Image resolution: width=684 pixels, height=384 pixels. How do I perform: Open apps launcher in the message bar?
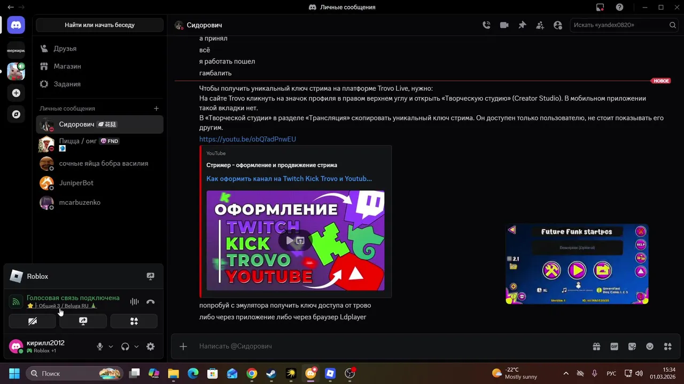tap(667, 346)
